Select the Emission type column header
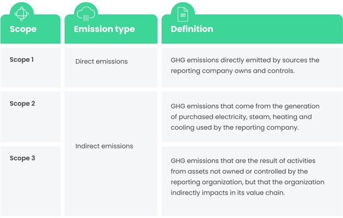 [x=104, y=29]
